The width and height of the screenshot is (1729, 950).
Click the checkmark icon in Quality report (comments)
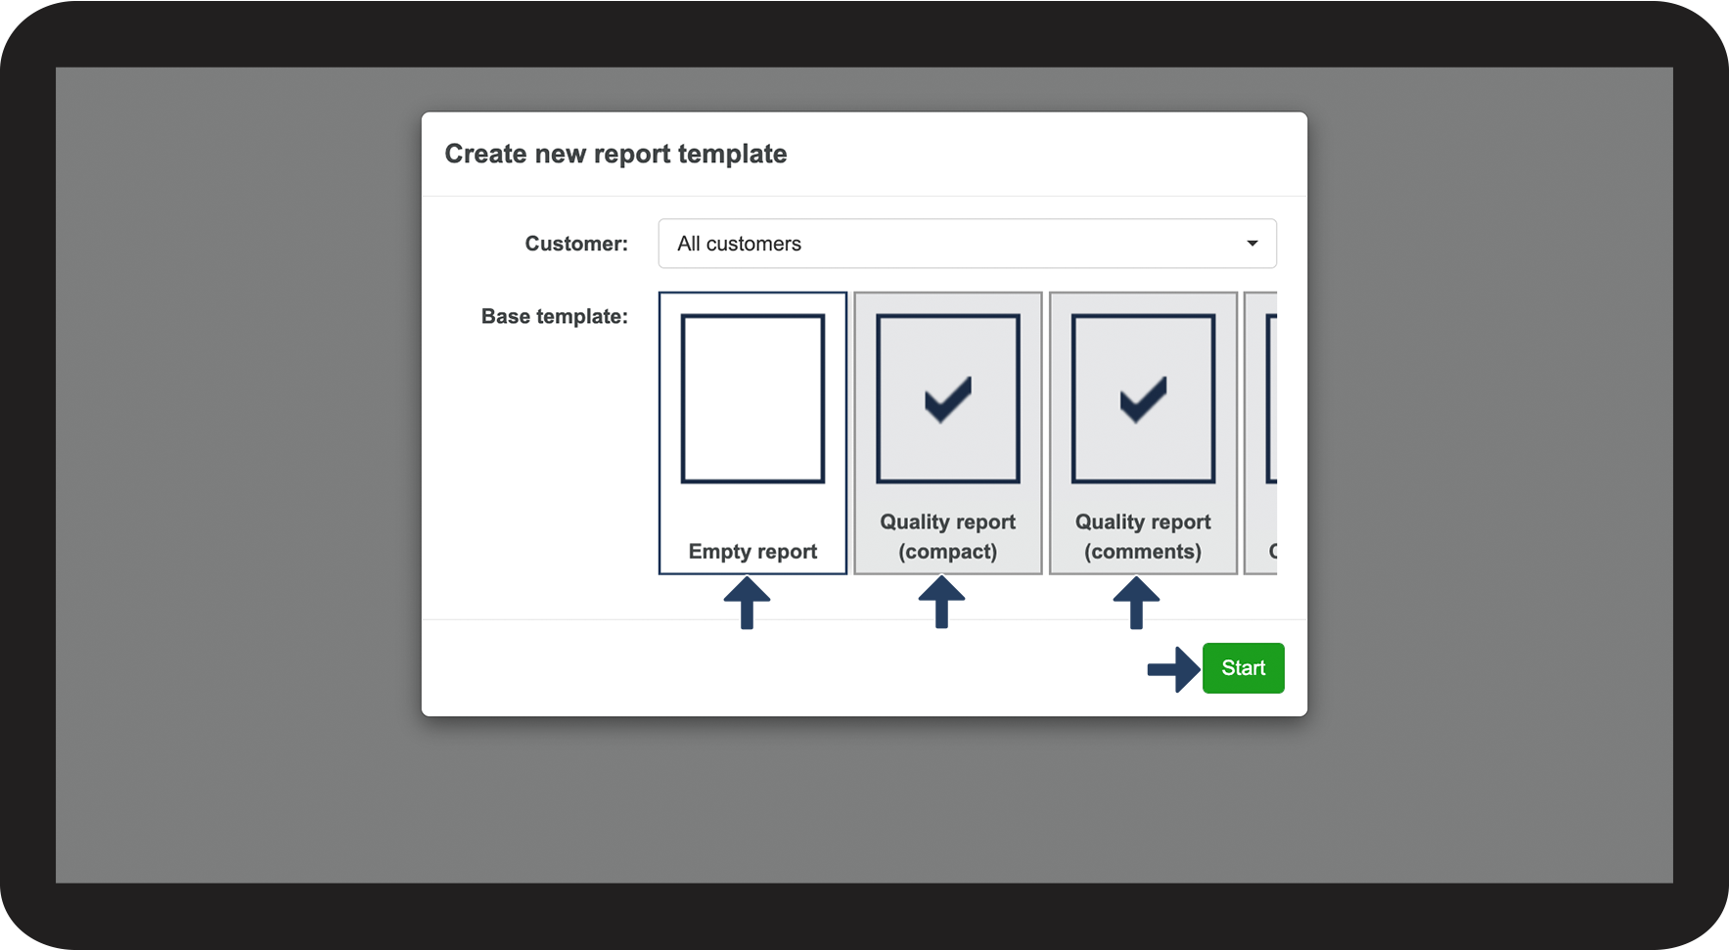[x=1143, y=399]
